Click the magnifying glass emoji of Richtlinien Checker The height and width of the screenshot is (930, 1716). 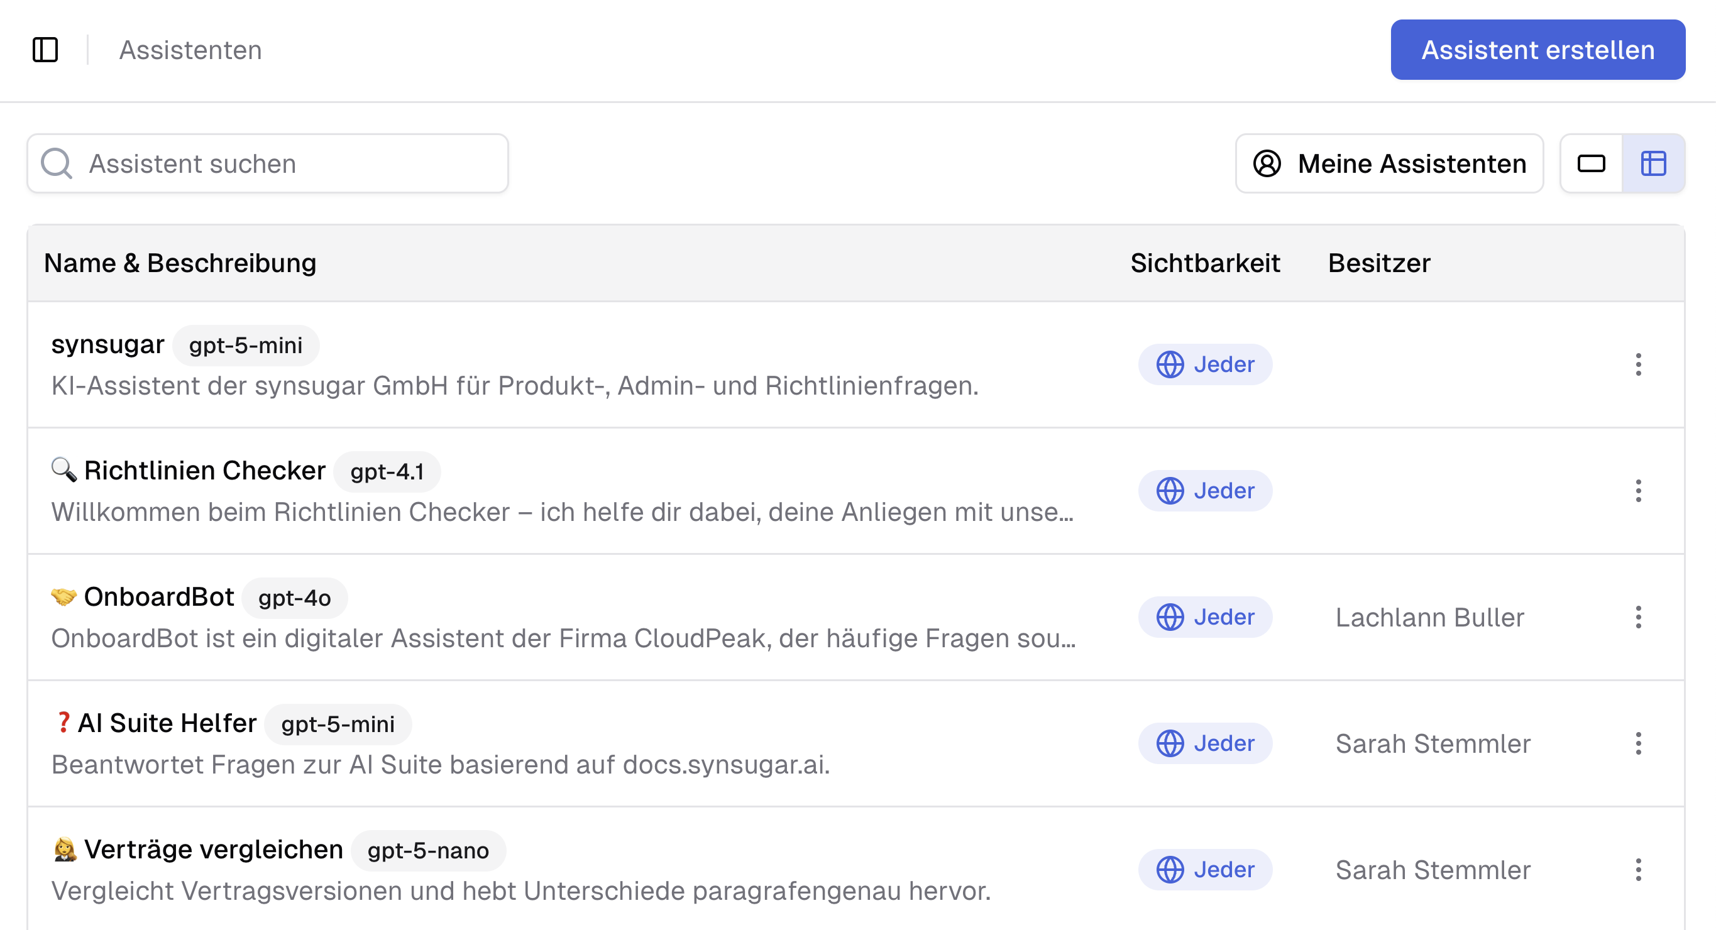tap(63, 470)
